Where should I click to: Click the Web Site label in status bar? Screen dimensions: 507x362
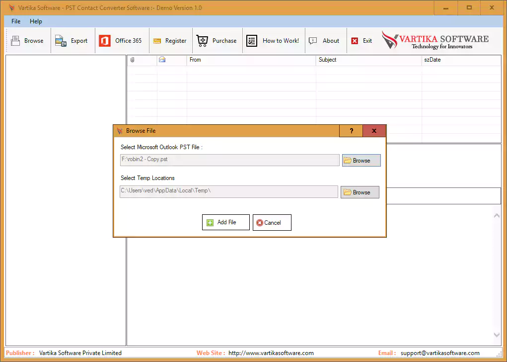211,353
